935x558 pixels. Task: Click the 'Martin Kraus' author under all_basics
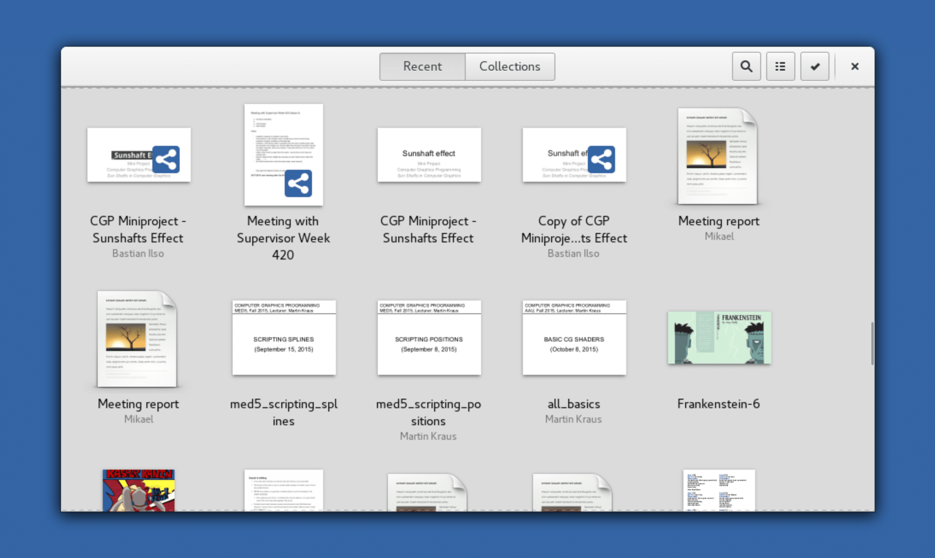pos(573,419)
